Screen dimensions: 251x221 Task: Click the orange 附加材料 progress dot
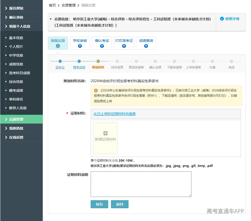tap(98, 61)
